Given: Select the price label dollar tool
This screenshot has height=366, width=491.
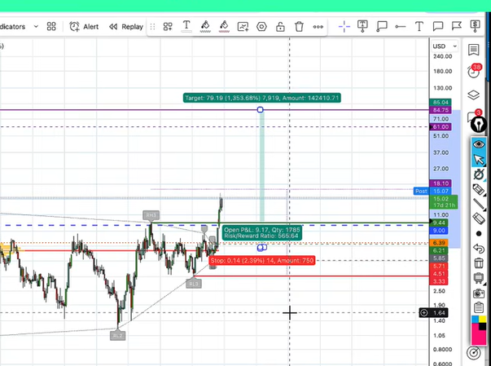Looking at the screenshot, I should (475, 26).
